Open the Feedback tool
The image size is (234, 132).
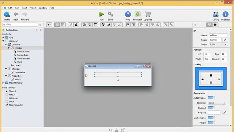pos(137,14)
